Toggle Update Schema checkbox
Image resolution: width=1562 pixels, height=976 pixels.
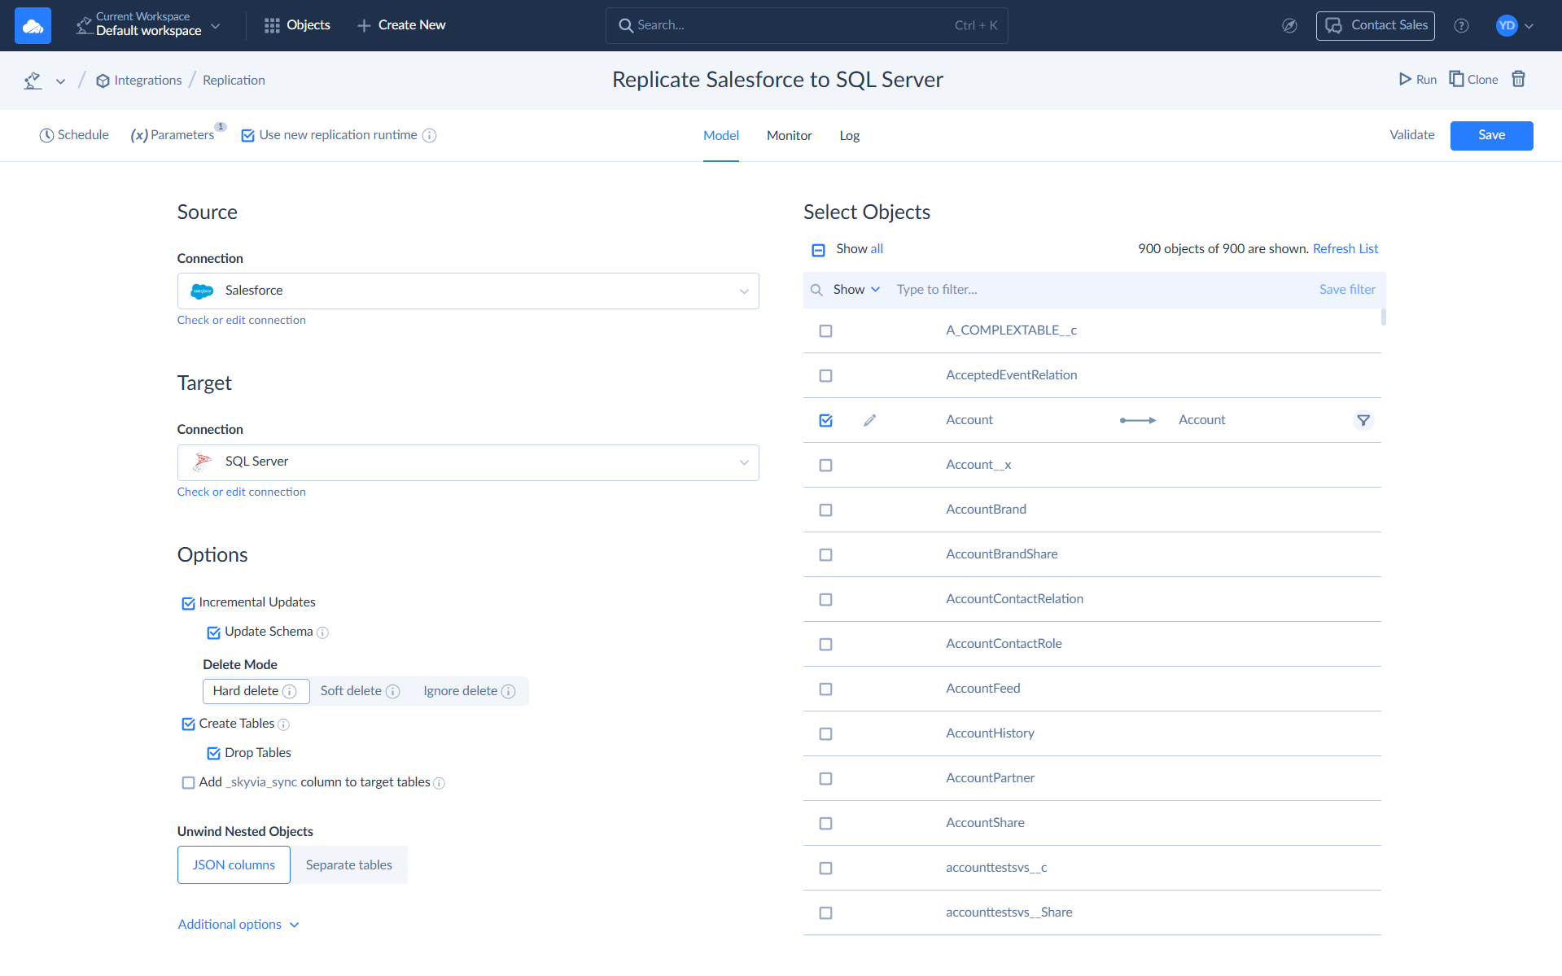click(x=214, y=632)
